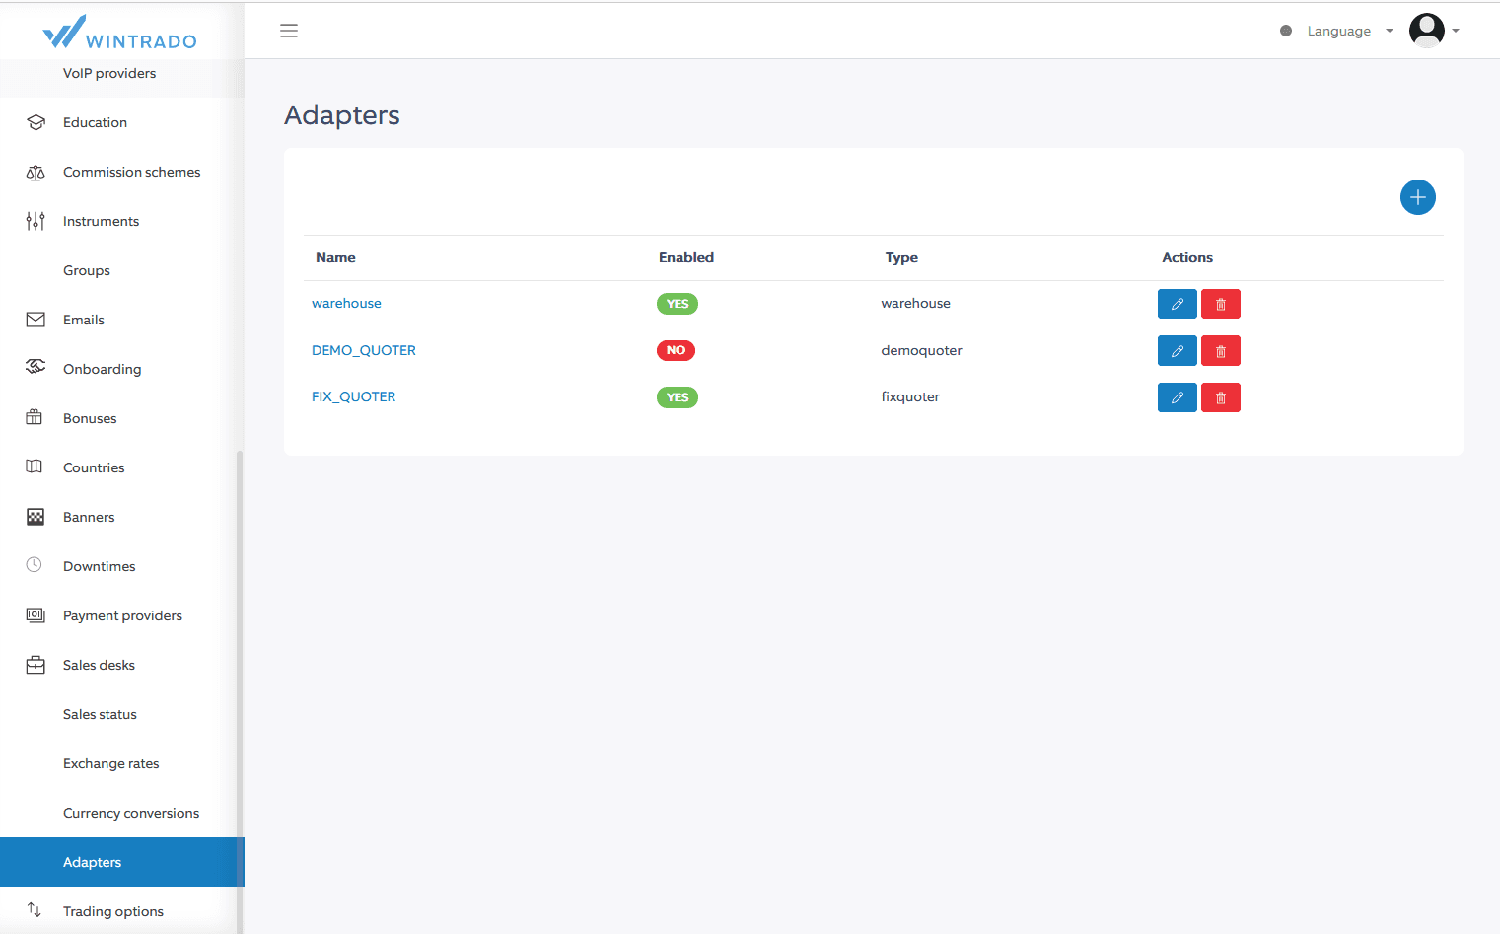Click the Education graduation cap icon
Viewport: 1500px width, 934px height.
point(36,122)
